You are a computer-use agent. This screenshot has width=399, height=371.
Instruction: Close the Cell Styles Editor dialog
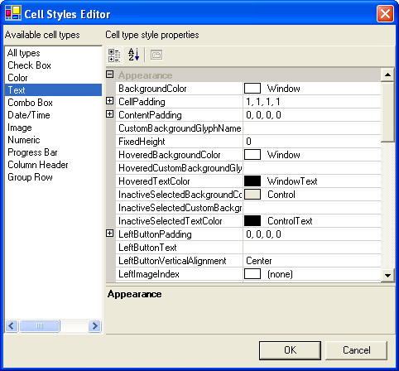click(385, 13)
